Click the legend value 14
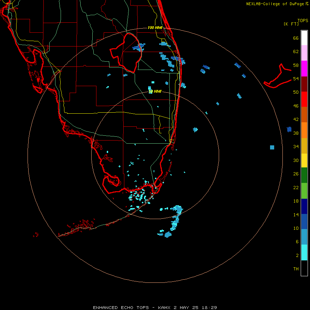Viewport: 310px width, 310px height. point(296,215)
